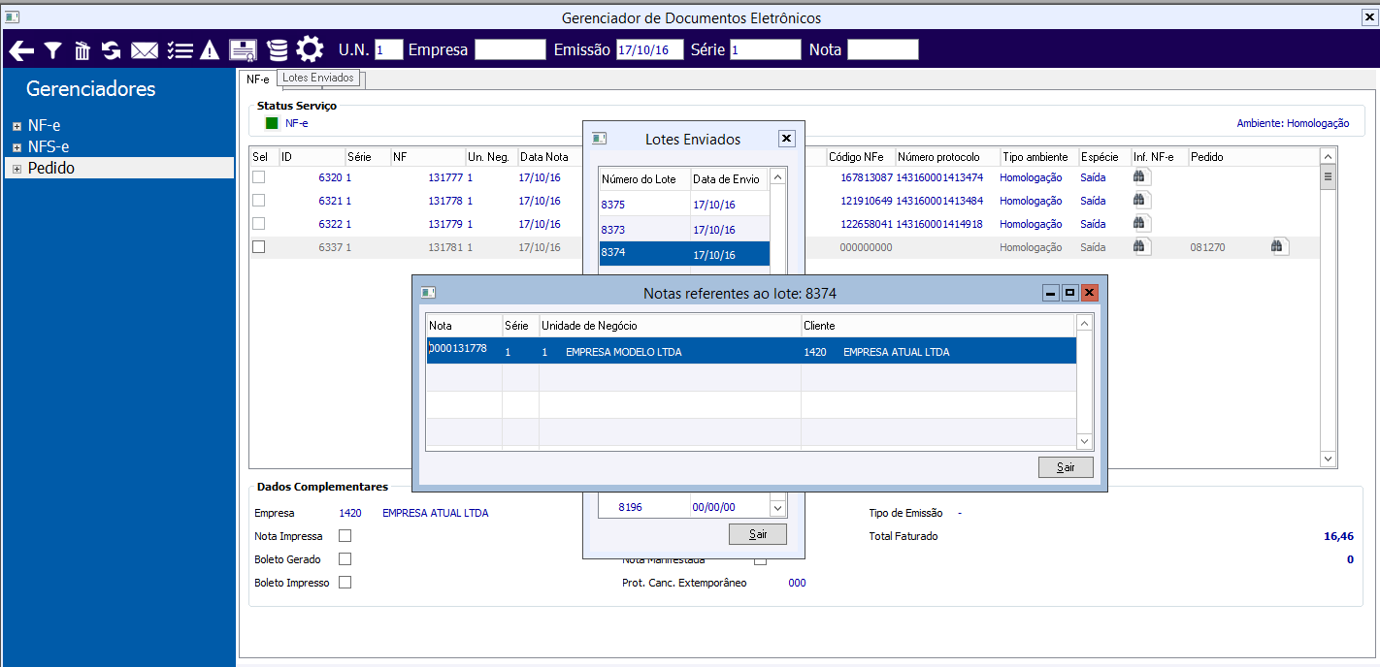Click the trash can delete icon
1380x667 pixels.
82,50
